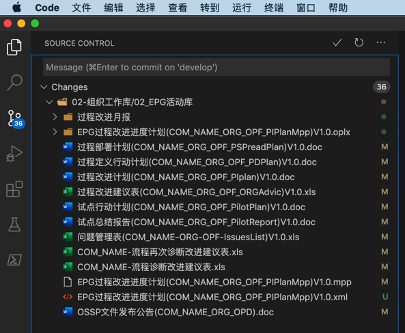405x333 pixels.
Task: Click the SOURCE CONTROL panel title
Action: click(79, 43)
